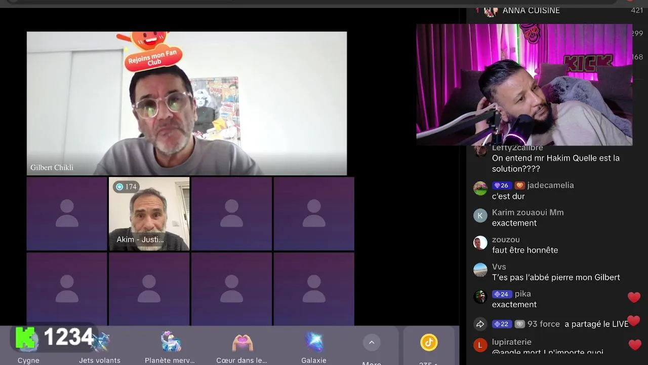
Task: Send the Jets volants gift
Action: tap(100, 347)
